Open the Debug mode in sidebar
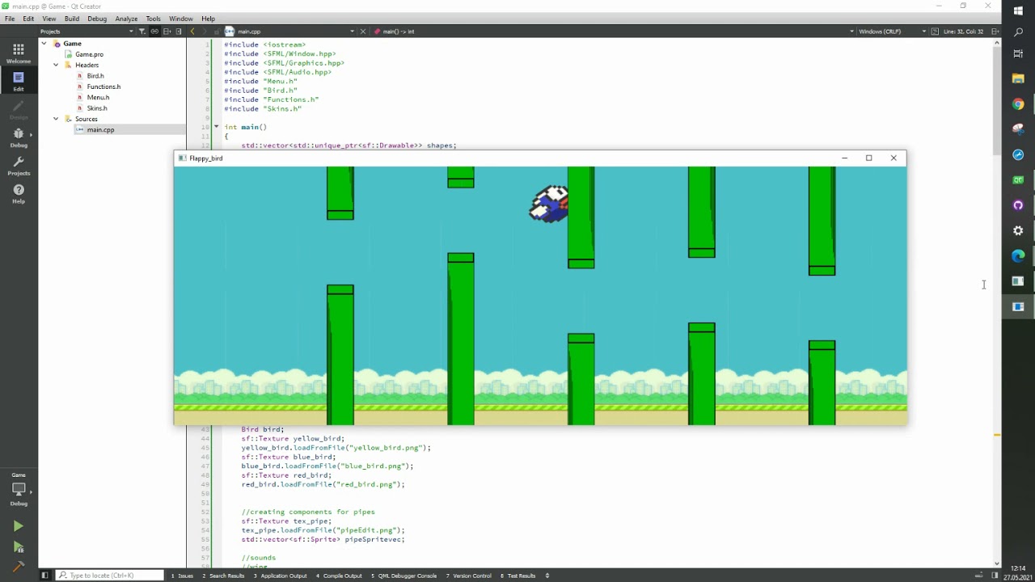Image resolution: width=1035 pixels, height=582 pixels. click(x=18, y=137)
